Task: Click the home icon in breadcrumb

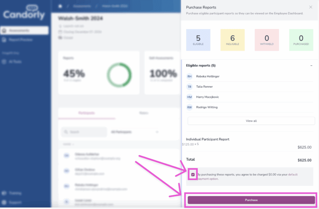Action: [60, 6]
